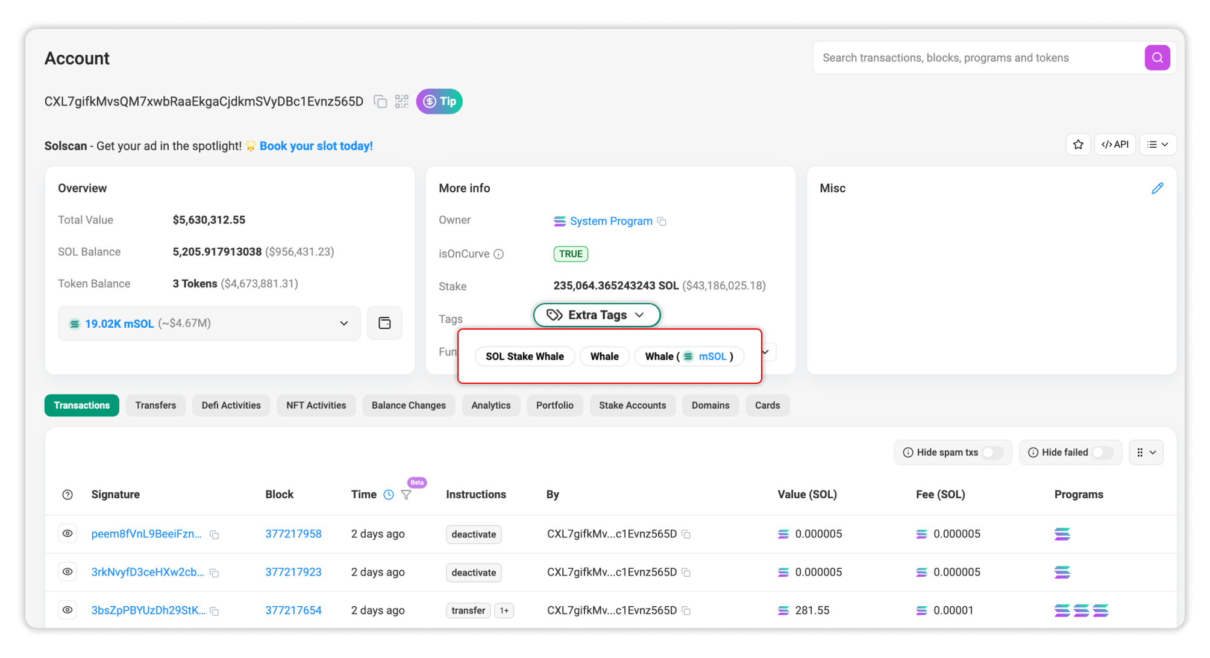Favorite this account with the star icon
Image resolution: width=1210 pixels, height=658 pixels.
click(1078, 144)
